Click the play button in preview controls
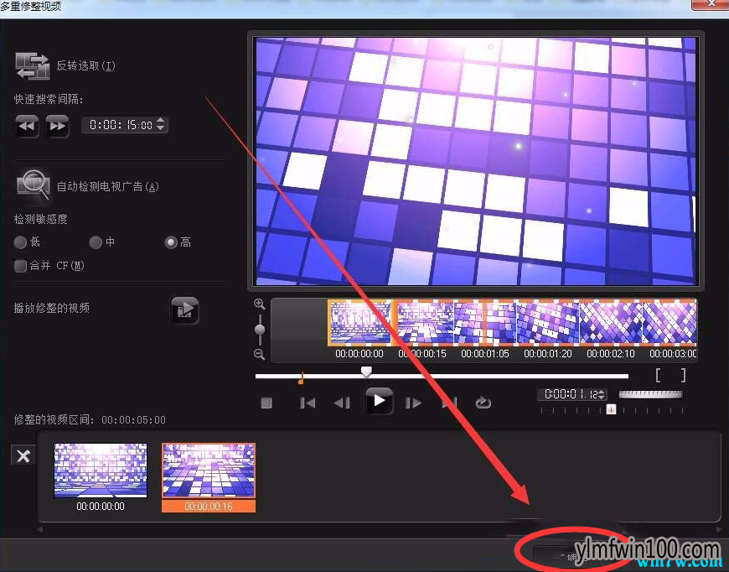729x572 pixels. [379, 401]
